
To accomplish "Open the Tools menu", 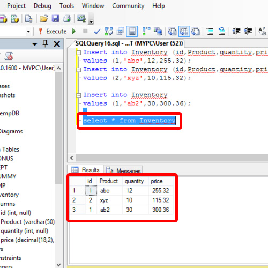I will [x=66, y=6].
